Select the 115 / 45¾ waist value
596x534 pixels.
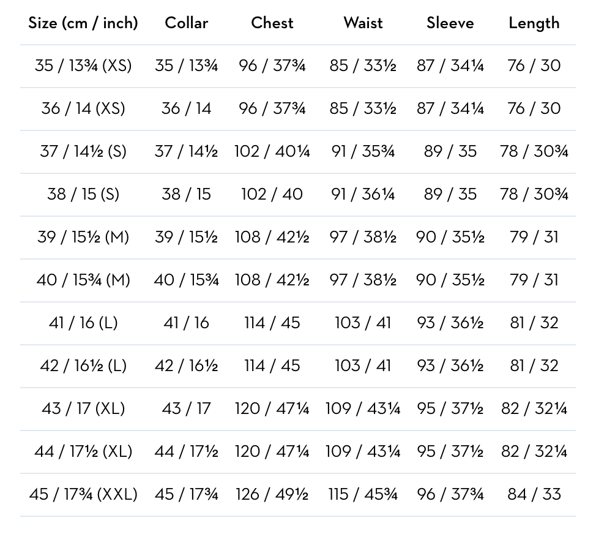click(363, 494)
